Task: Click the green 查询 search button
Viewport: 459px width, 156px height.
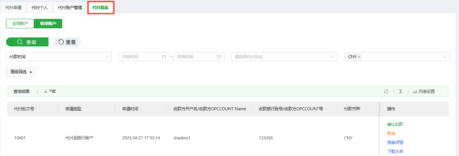Action: tap(27, 42)
